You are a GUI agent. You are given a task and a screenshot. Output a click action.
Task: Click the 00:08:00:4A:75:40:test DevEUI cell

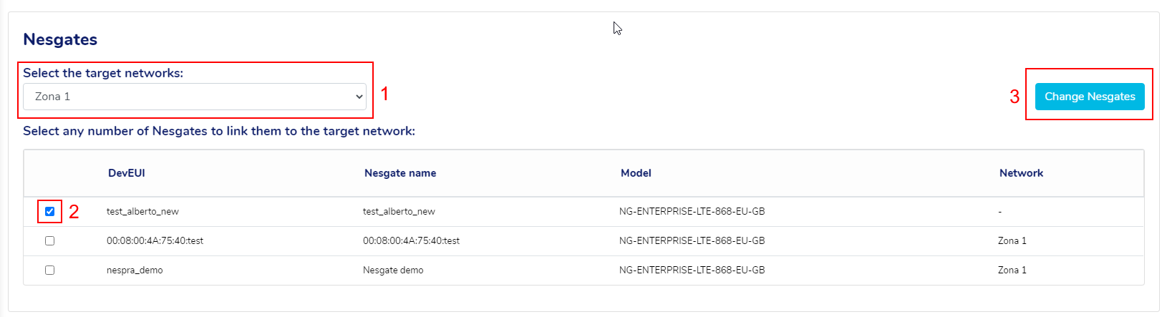tap(155, 241)
